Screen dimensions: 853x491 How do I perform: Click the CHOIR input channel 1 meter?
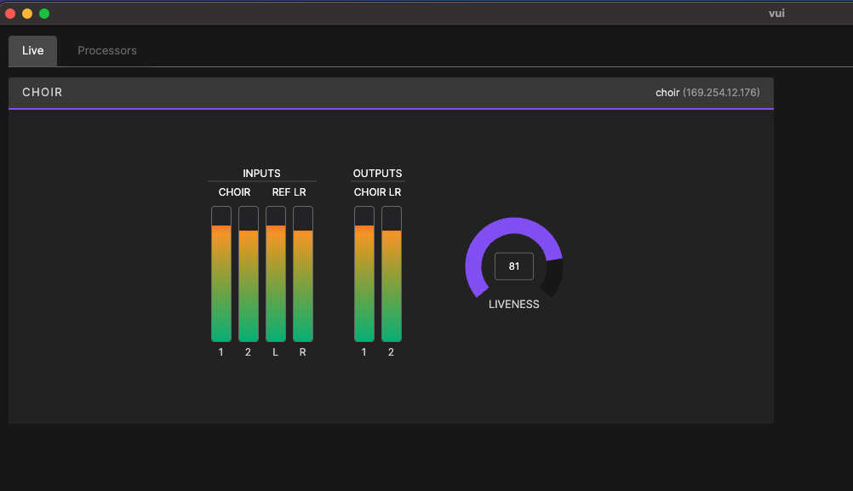tap(221, 274)
